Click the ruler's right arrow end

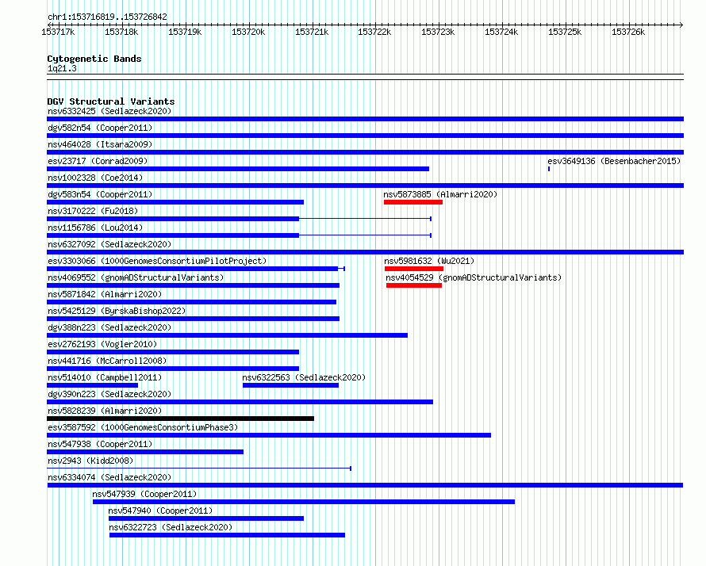(x=681, y=25)
